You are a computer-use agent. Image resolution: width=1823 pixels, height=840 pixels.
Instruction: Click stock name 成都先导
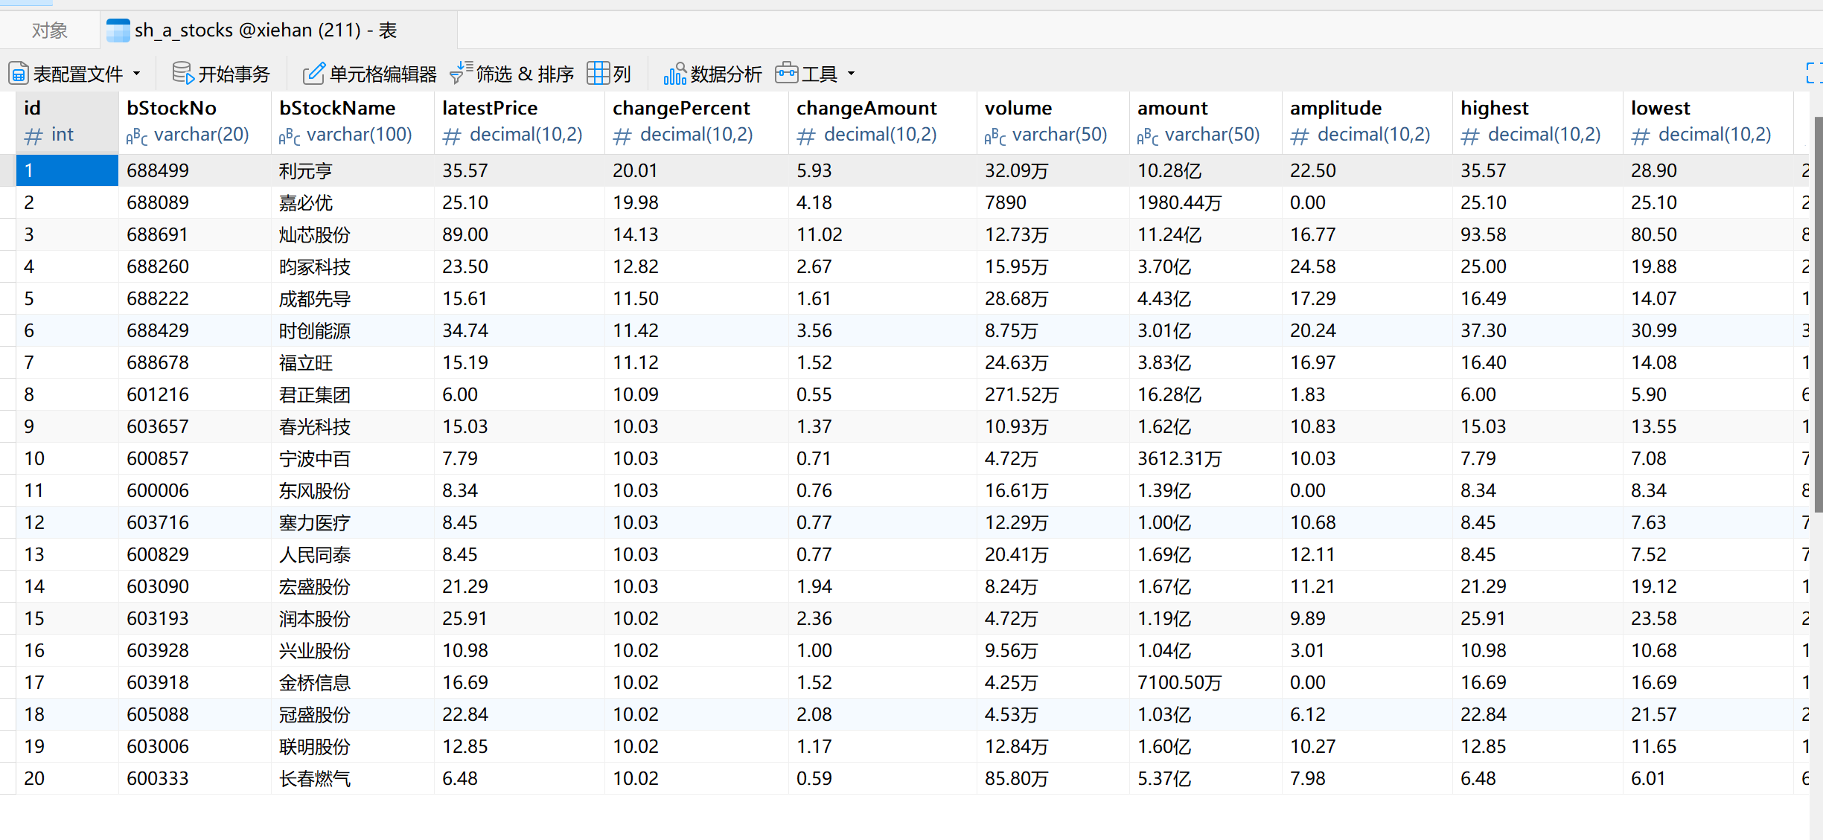[x=314, y=298]
